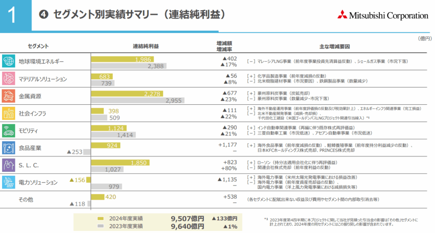Click the 地球環境エネルギー segment label
Screen dimensions: 435x233
point(41,62)
